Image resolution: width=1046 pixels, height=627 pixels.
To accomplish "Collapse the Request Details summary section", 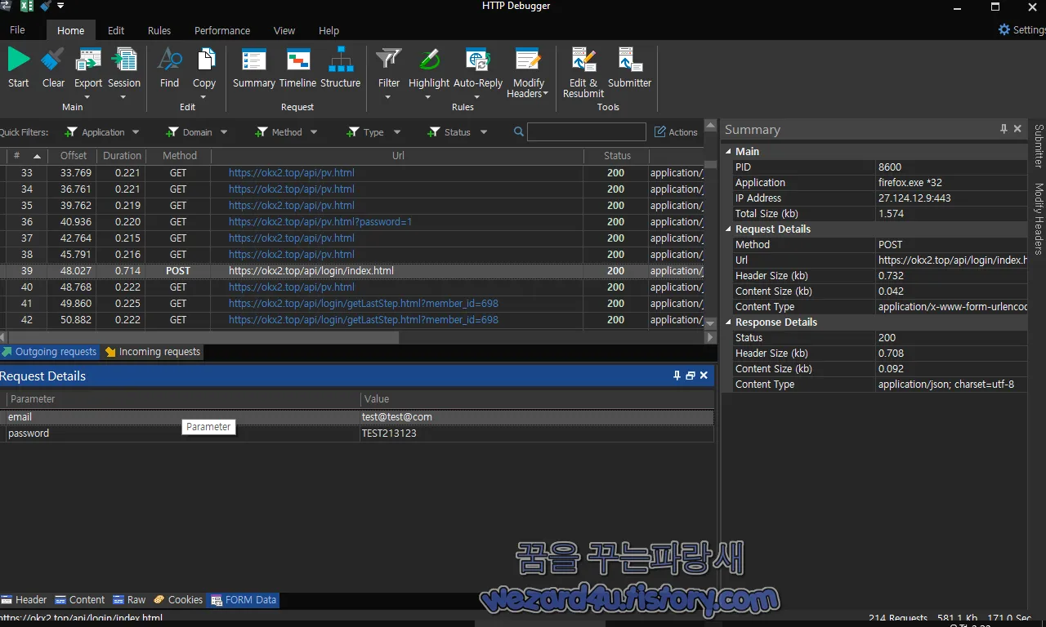I will [728, 229].
